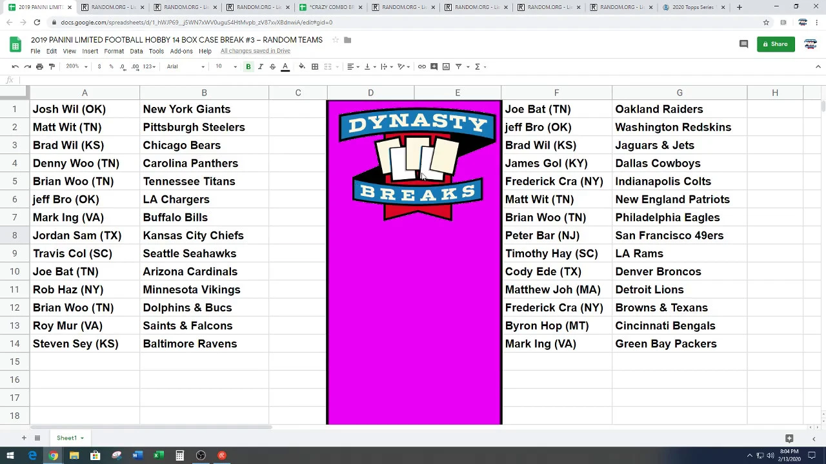Format as currency with dollar icon

[x=99, y=66]
